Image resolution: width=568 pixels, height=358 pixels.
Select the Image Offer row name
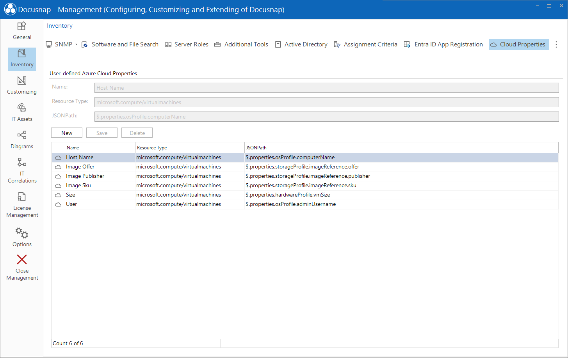point(80,167)
